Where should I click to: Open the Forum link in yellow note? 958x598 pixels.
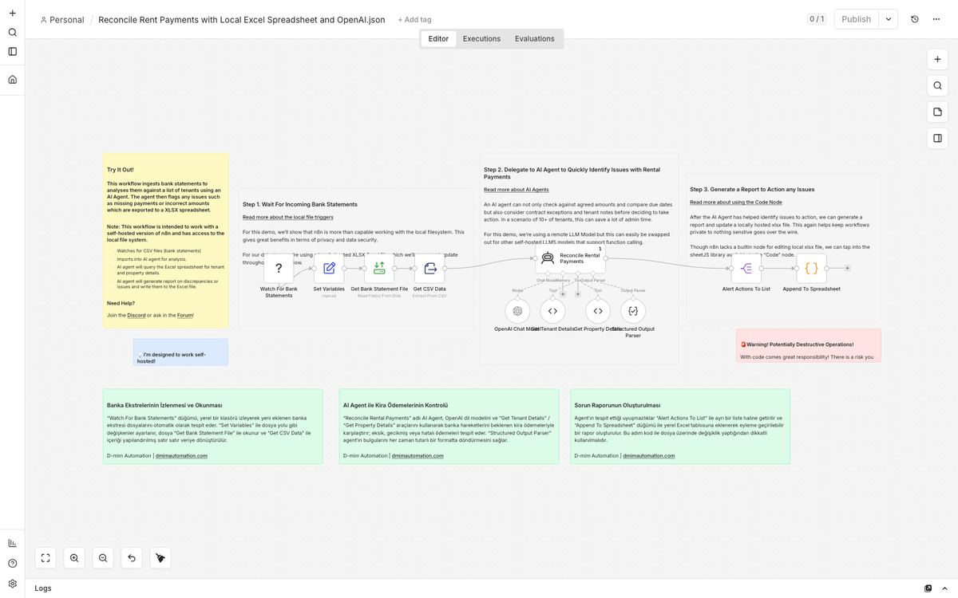click(x=184, y=315)
